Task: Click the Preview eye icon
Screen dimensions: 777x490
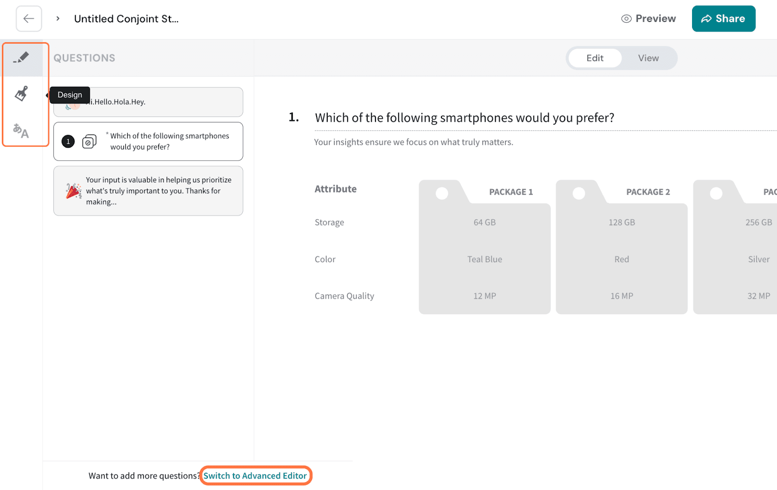Action: pos(626,19)
